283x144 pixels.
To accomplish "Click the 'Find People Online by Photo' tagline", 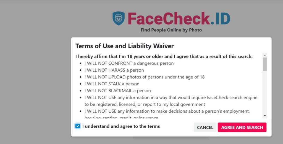I will point(171,30).
